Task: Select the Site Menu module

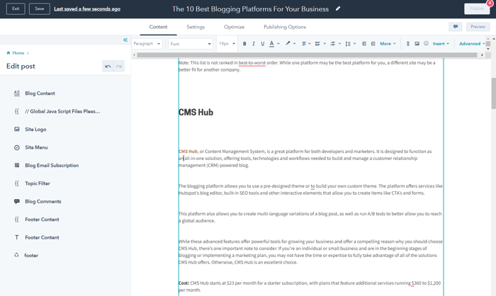Action: (x=36, y=147)
